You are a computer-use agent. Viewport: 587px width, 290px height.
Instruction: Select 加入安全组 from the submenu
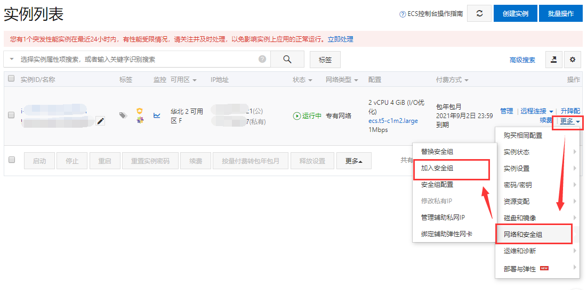coord(437,168)
